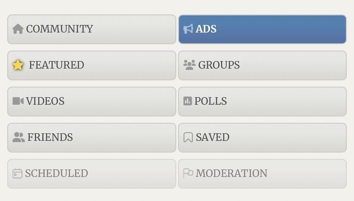View the Friends list button
Image resolution: width=354 pixels, height=201 pixels.
click(92, 138)
